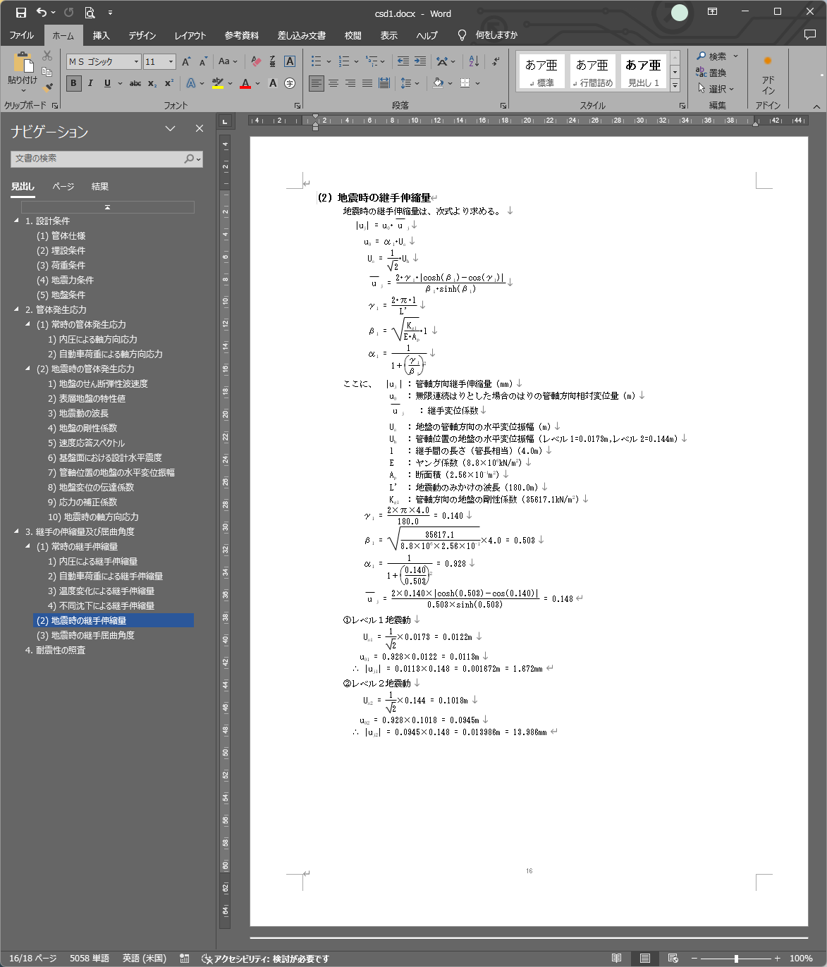The image size is (827, 967).
Task: Collapse the '2. 管体発生応力' heading
Action: point(16,309)
